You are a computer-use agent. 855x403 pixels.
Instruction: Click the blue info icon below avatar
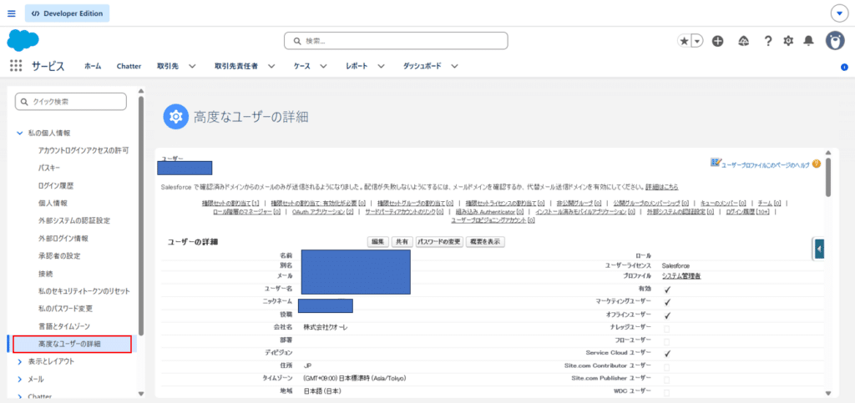point(844,67)
